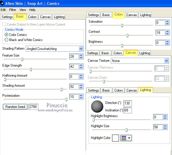Click the Contrast slider thumb
Viewport: 172px width, 155px height.
(127, 36)
